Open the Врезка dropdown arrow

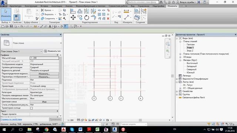click(x=53, y=10)
